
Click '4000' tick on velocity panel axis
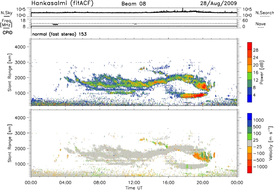pyautogui.click(x=20, y=118)
